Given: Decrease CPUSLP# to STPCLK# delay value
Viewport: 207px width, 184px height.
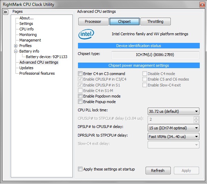Looking at the screenshot, I should pyautogui.click(x=196, y=121).
